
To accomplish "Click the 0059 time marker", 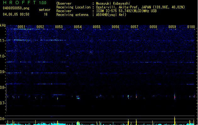I will [172, 27].
